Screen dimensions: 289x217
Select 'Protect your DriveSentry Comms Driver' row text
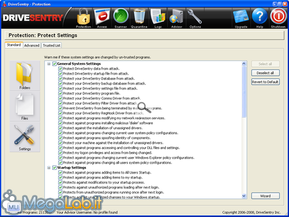102,98
